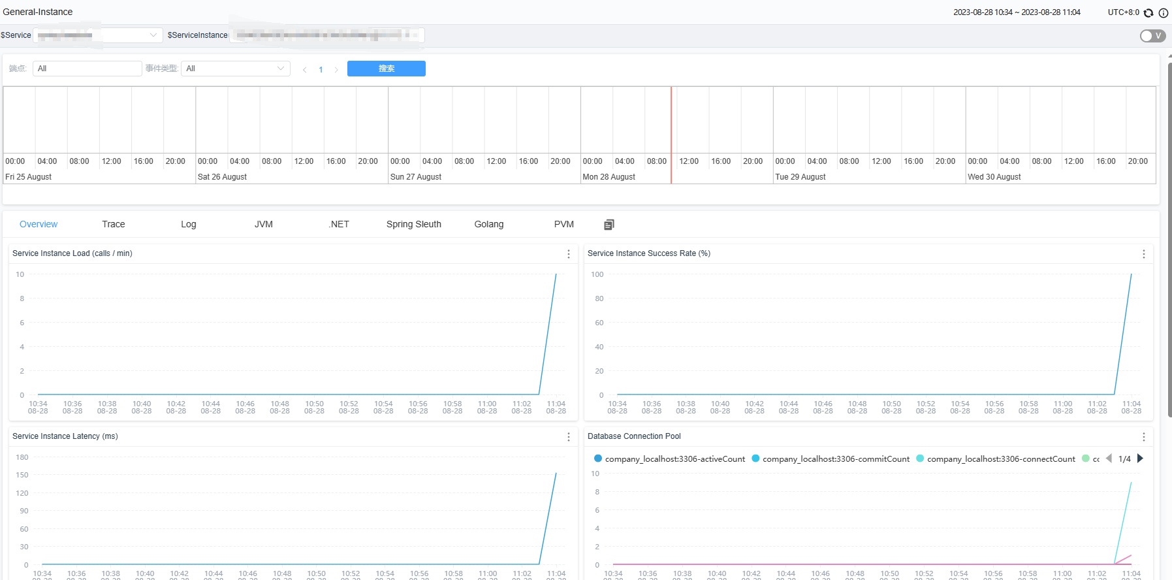
Task: Show previous legend page arrow
Action: [1109, 459]
